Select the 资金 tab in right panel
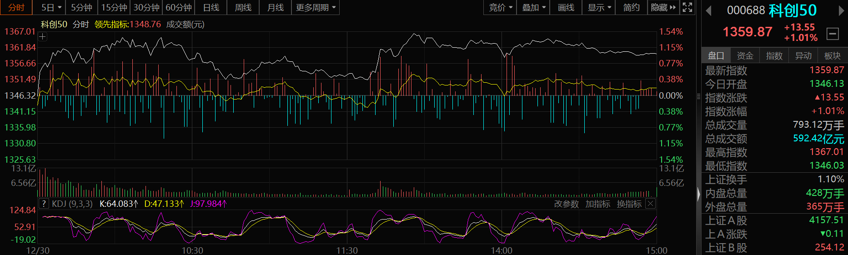 pos(745,55)
